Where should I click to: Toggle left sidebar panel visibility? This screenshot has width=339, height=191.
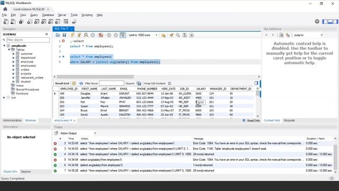[x=325, y=21]
